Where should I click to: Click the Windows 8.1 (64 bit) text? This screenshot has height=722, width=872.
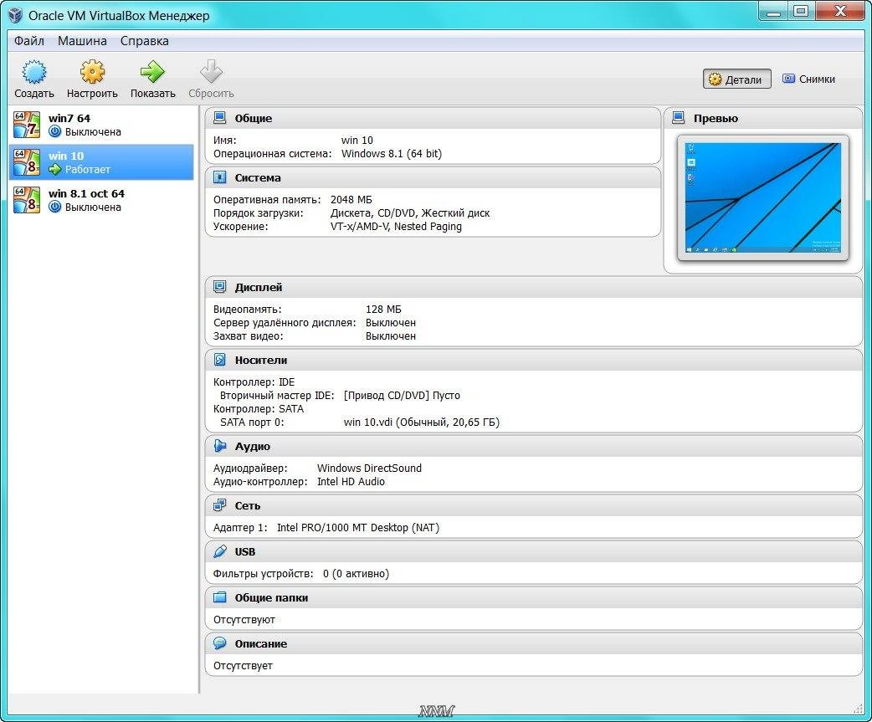tap(392, 153)
